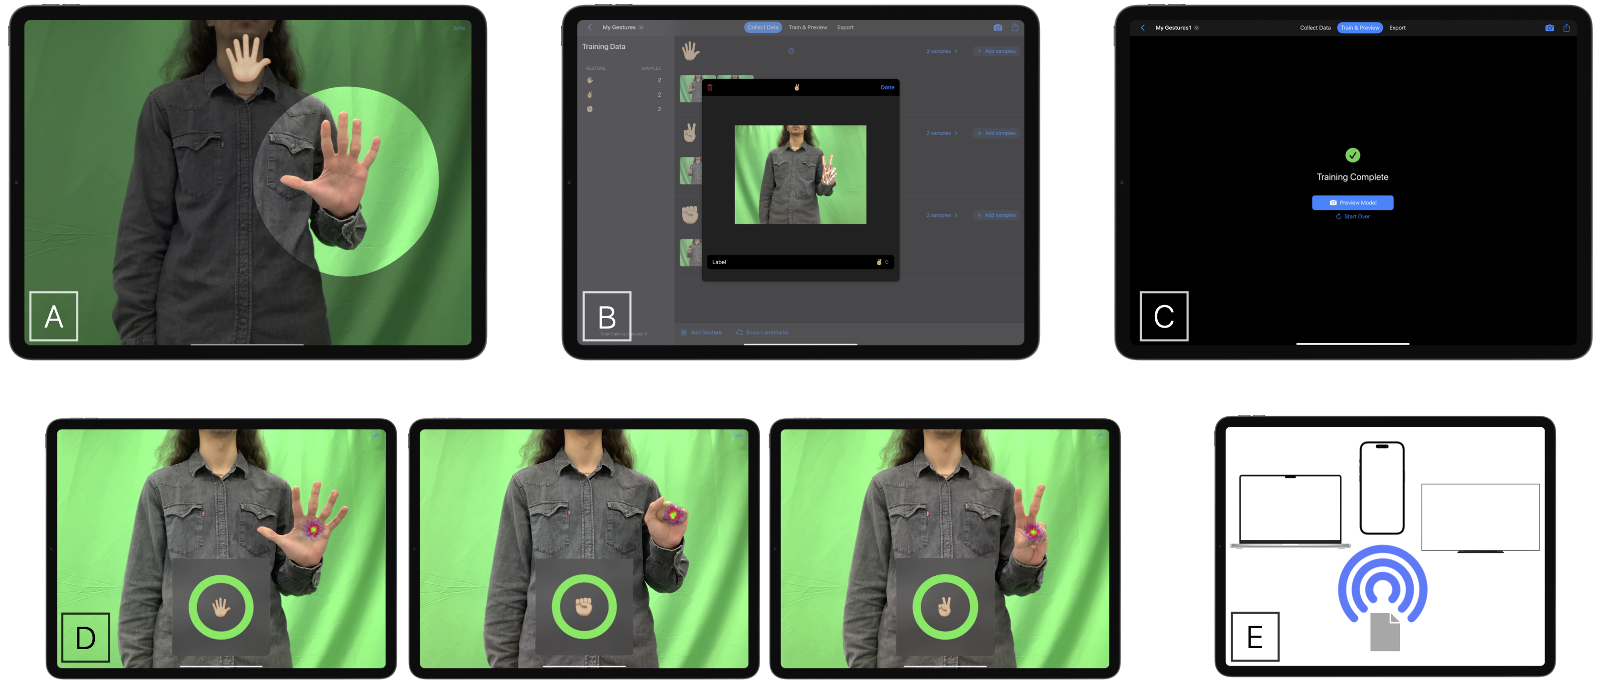This screenshot has height=687, width=1601.
Task: Click the peace sign sample preview image
Action: pyautogui.click(x=800, y=174)
